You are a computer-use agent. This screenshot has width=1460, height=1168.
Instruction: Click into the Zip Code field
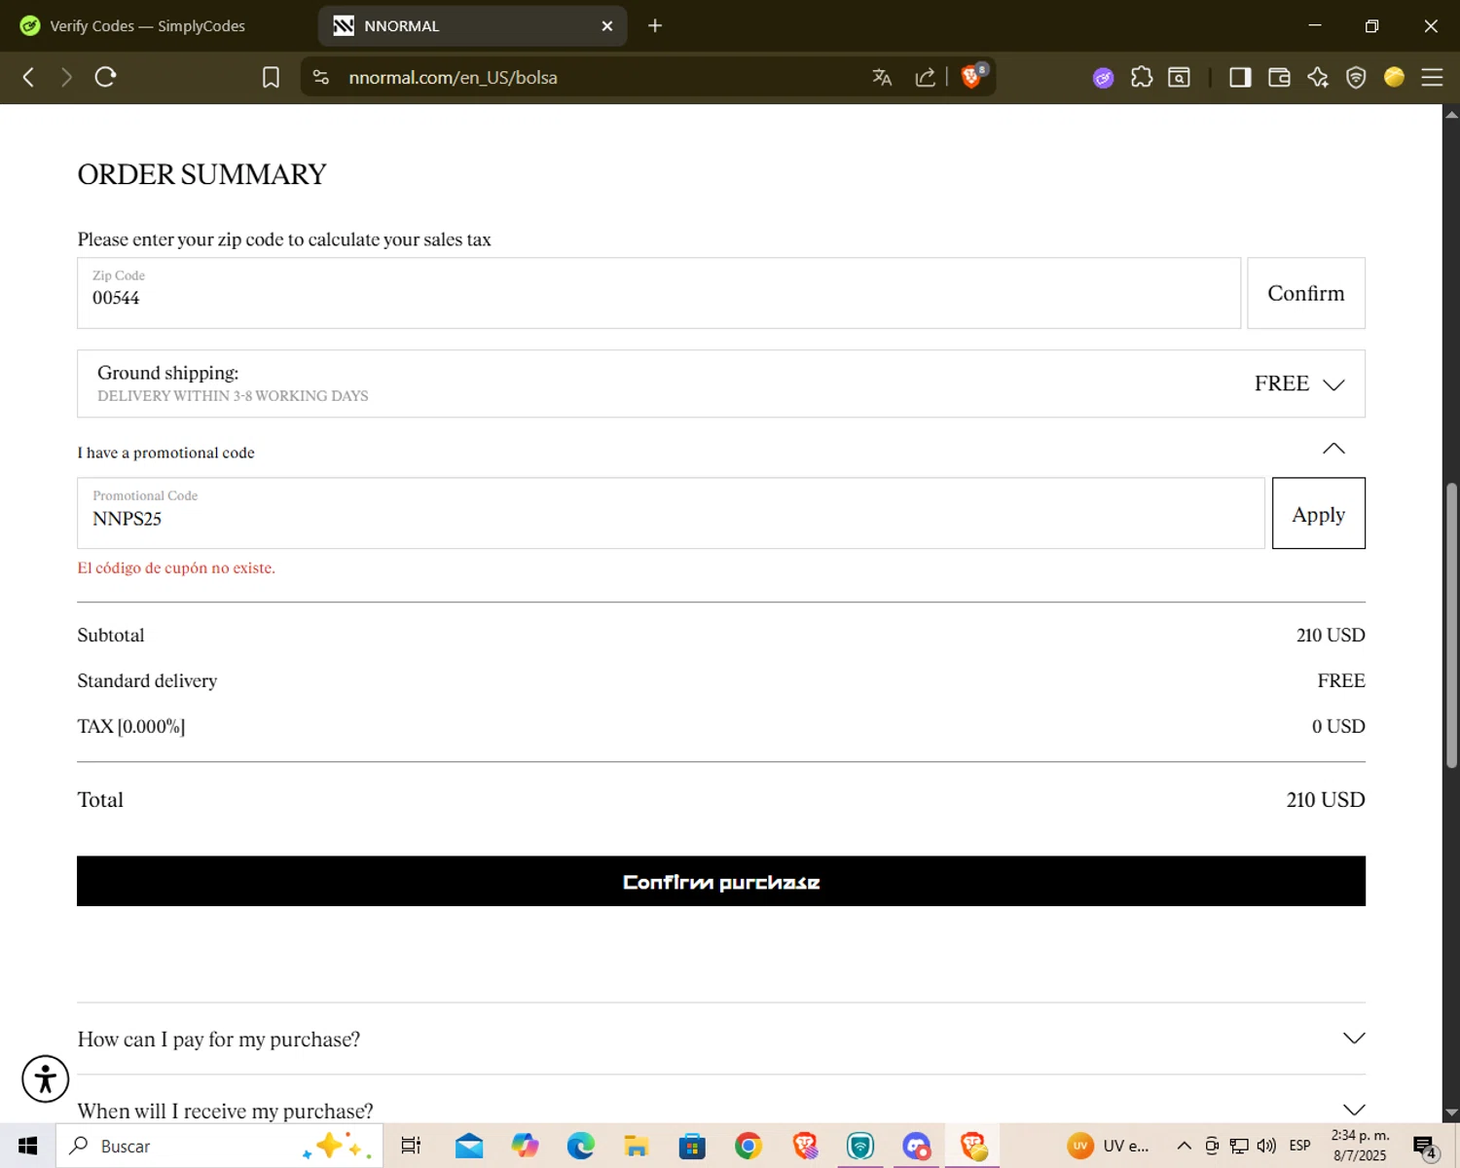pyautogui.click(x=659, y=293)
